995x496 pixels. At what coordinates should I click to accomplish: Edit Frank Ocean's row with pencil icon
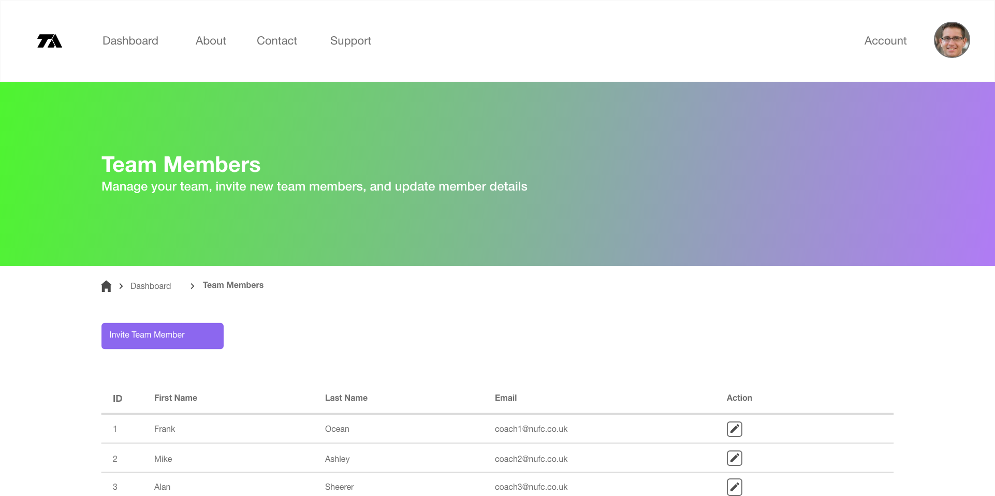click(x=734, y=429)
